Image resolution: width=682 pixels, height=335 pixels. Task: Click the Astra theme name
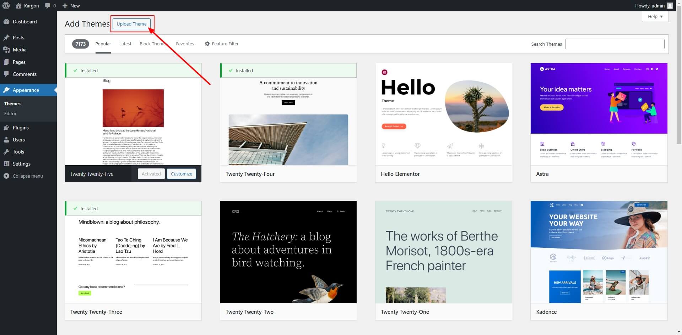coord(542,174)
